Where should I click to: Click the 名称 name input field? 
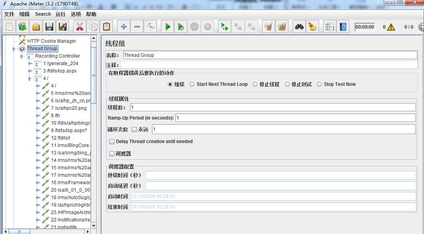[270, 55]
